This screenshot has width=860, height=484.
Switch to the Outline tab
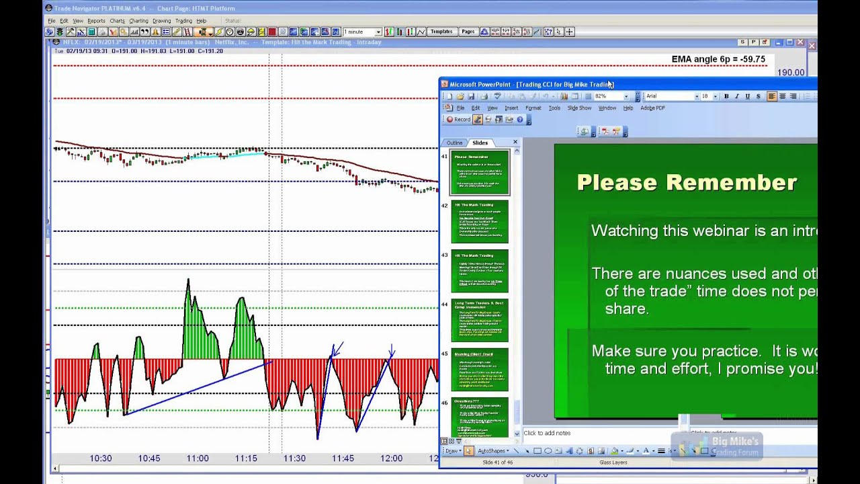pos(455,143)
